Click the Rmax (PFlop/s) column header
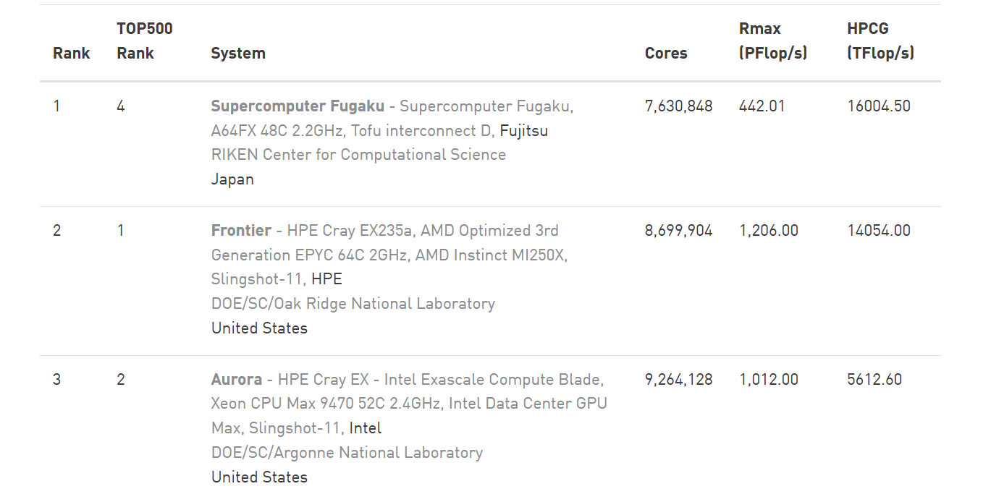Viewport: 991px width, 502px height. click(x=772, y=41)
